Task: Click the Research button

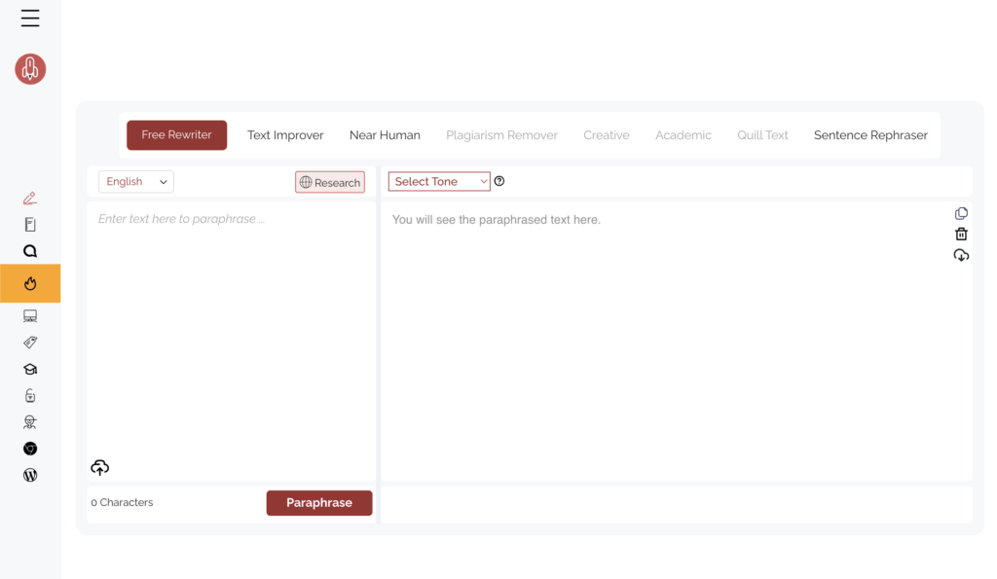Action: pyautogui.click(x=330, y=182)
